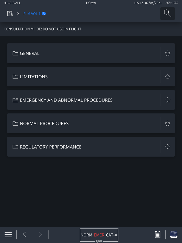
Task: Open the library bookshelf icon
Action: pos(10,14)
